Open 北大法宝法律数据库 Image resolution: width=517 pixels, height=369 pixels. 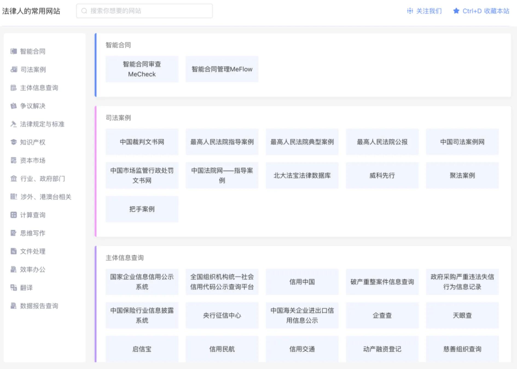click(302, 176)
